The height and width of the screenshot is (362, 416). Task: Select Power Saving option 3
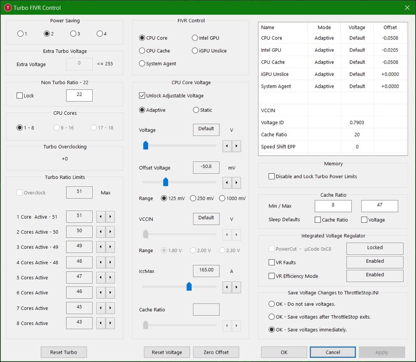75,34
